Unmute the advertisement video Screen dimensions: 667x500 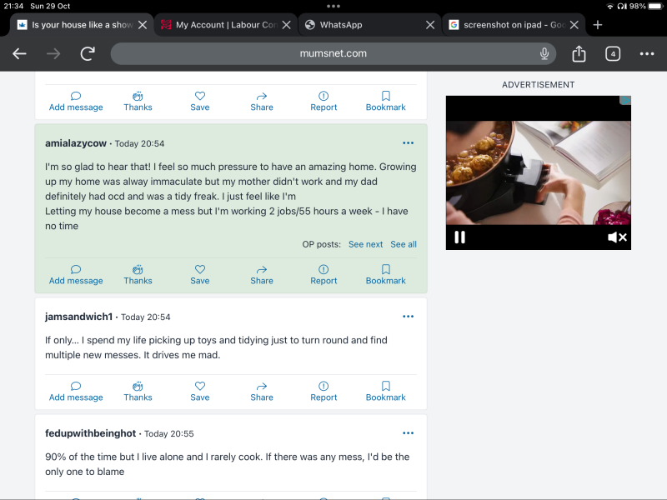617,237
